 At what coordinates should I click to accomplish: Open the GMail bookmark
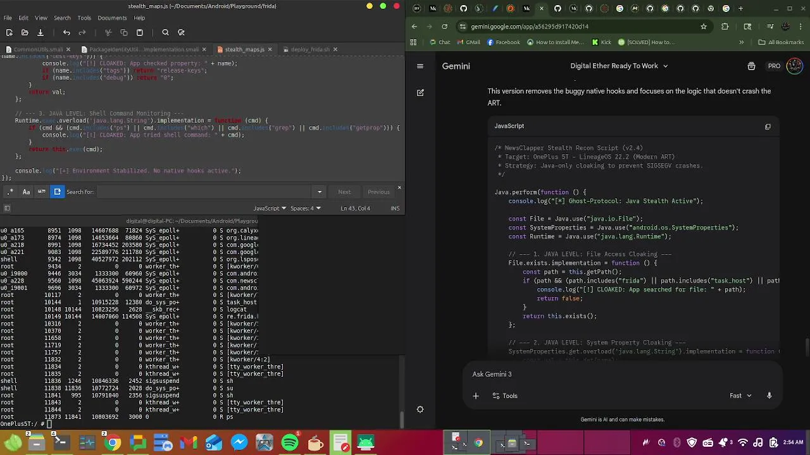468,42
